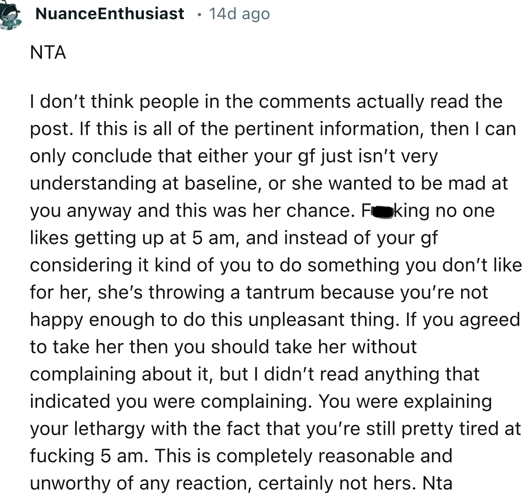528x495 pixels.
Task: Click the dot separator before the timestamp
Action: 199,15
